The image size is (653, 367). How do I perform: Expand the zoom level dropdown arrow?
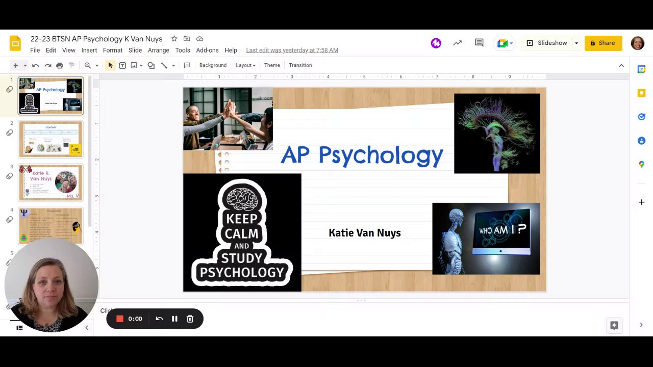[x=96, y=65]
